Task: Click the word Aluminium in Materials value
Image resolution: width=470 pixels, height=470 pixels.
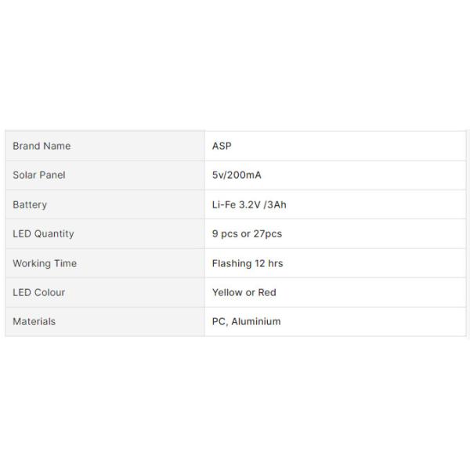Action: point(255,321)
